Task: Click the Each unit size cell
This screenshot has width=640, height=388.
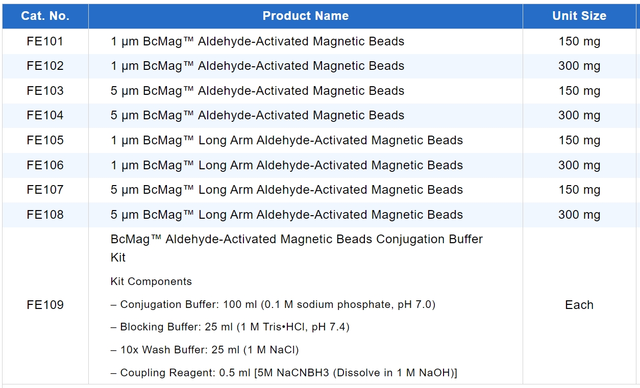Action: [579, 305]
